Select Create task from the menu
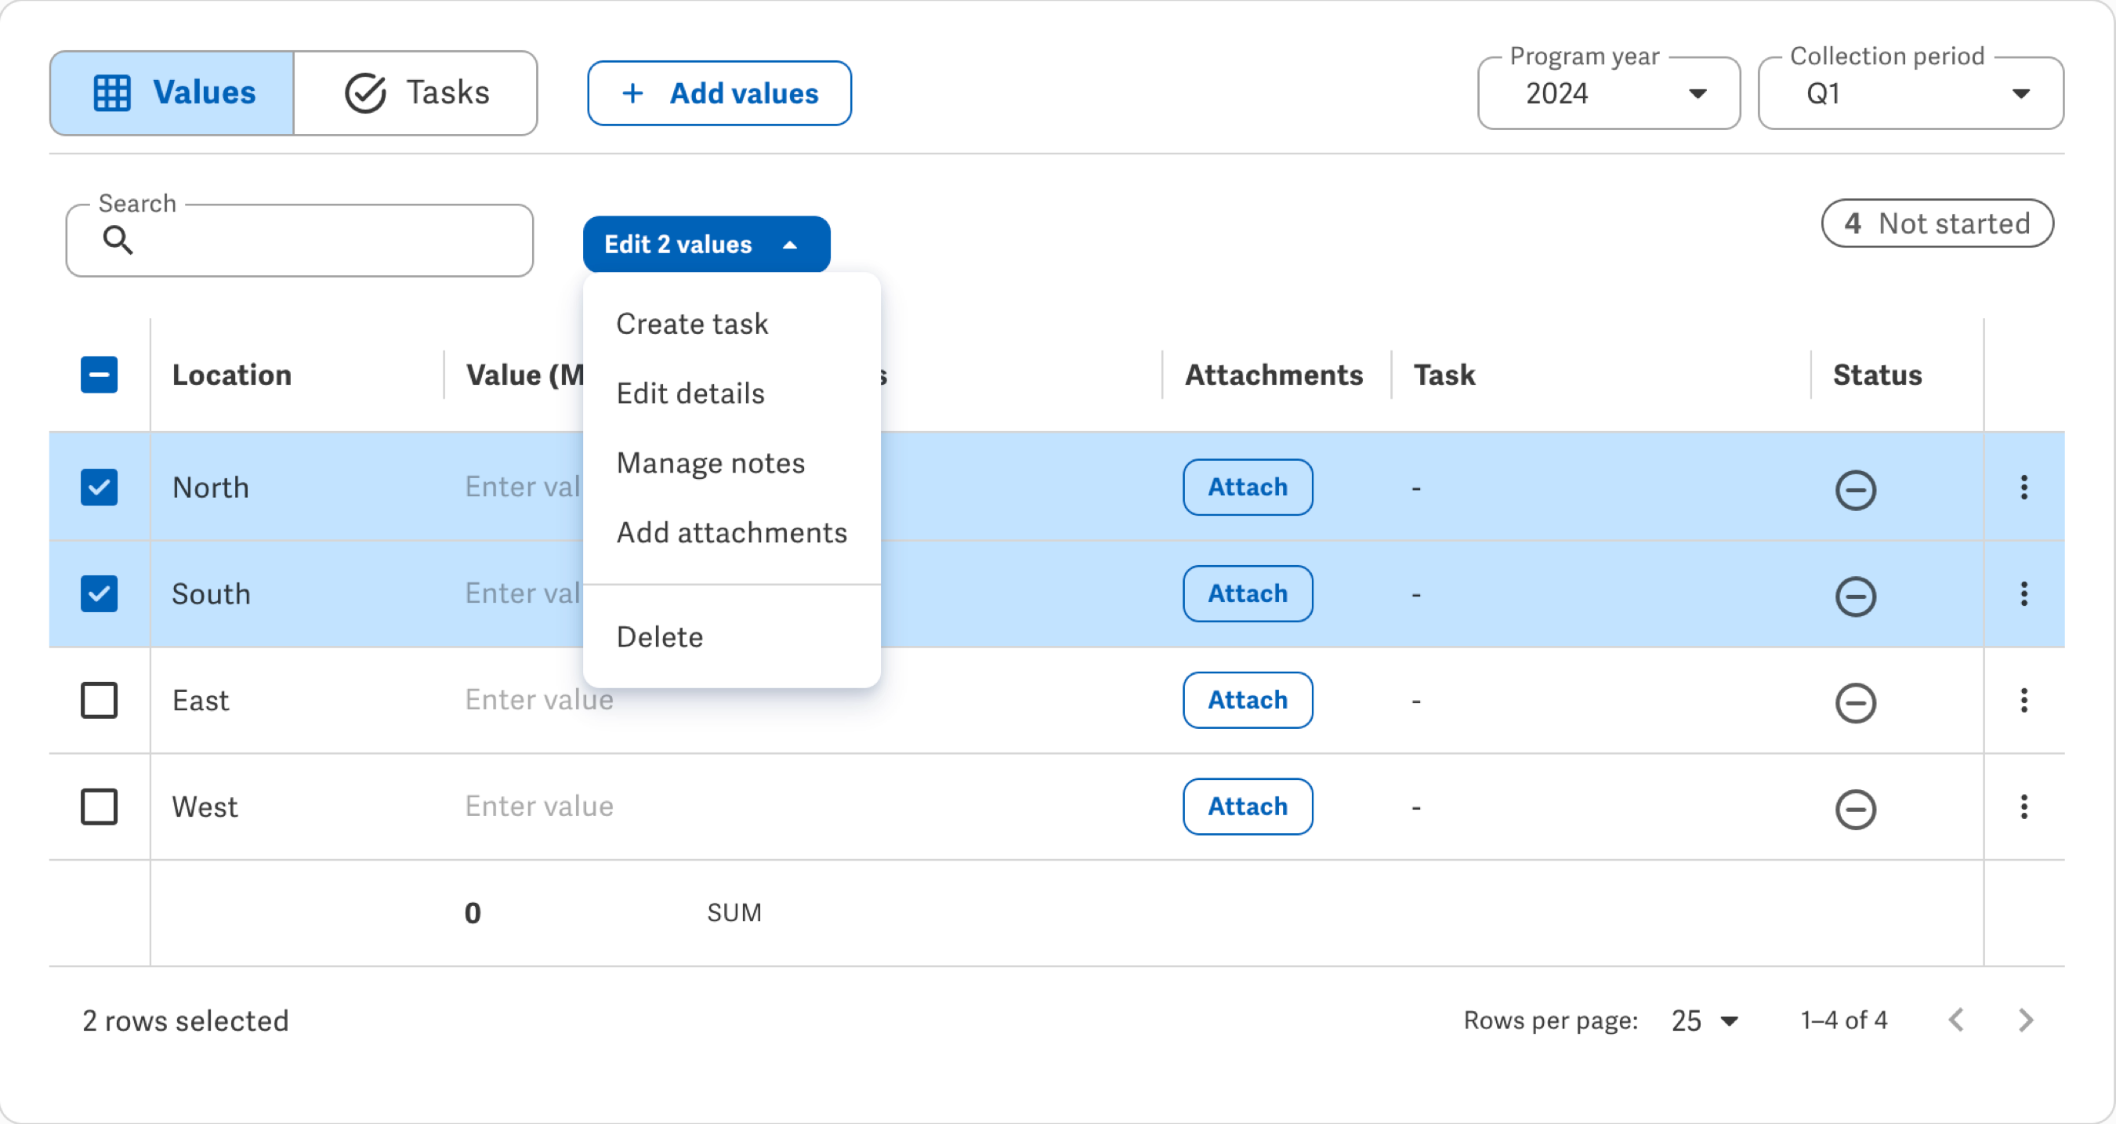2116x1124 pixels. [692, 323]
